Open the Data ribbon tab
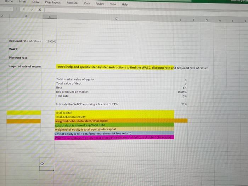Viewport: 248px width, 186px height. [87, 3]
